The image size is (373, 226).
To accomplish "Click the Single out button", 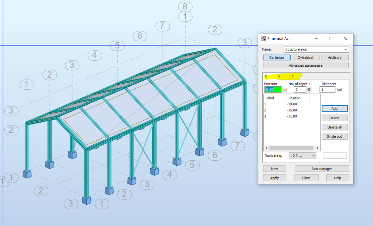I will pyautogui.click(x=334, y=136).
